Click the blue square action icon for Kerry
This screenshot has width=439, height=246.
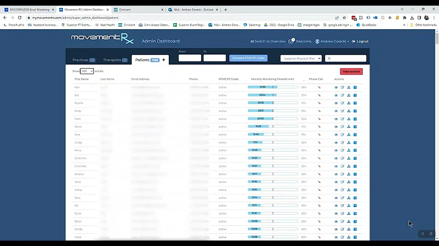click(355, 150)
